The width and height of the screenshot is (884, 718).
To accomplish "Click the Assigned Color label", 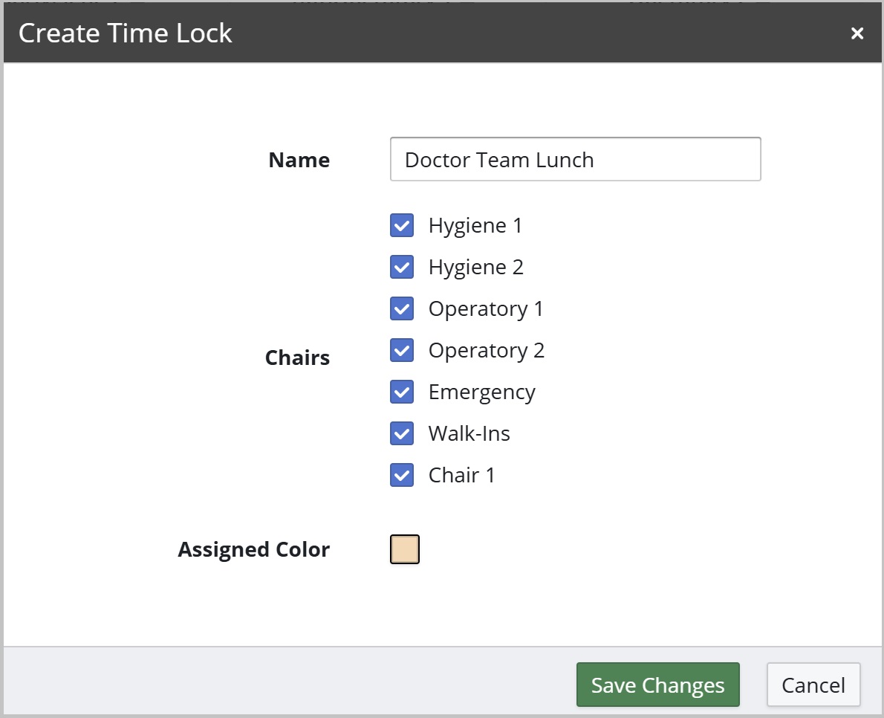I will click(x=254, y=549).
